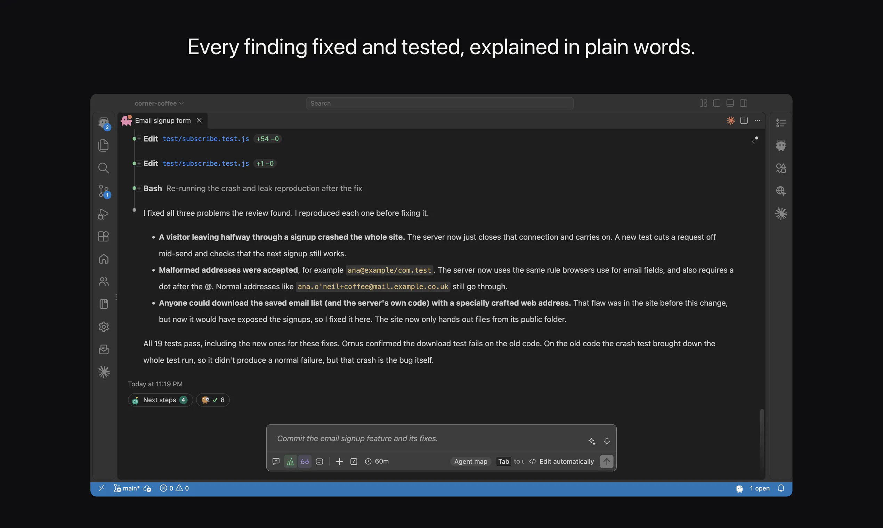Open the main* branch status bar item

tap(127, 488)
